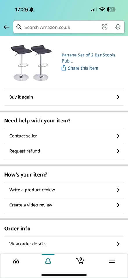
Task: Open View order details
Action: pyautogui.click(x=64, y=244)
